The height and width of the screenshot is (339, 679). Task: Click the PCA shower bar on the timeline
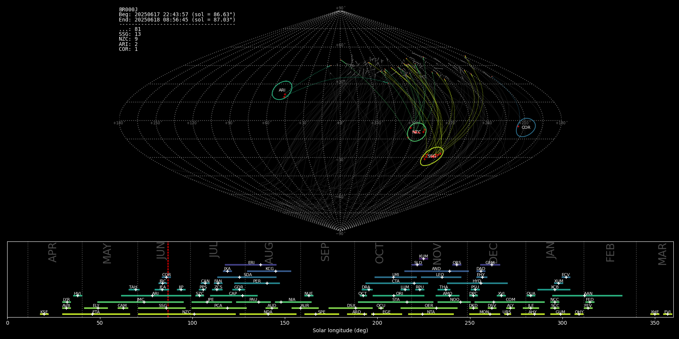tap(219, 308)
